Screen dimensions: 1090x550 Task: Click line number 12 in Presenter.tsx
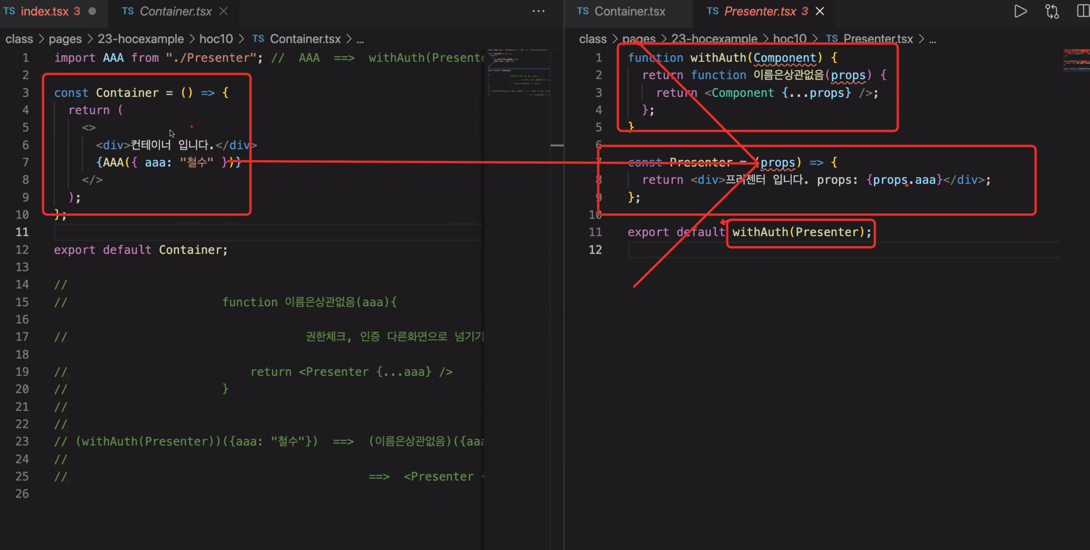pyautogui.click(x=595, y=250)
